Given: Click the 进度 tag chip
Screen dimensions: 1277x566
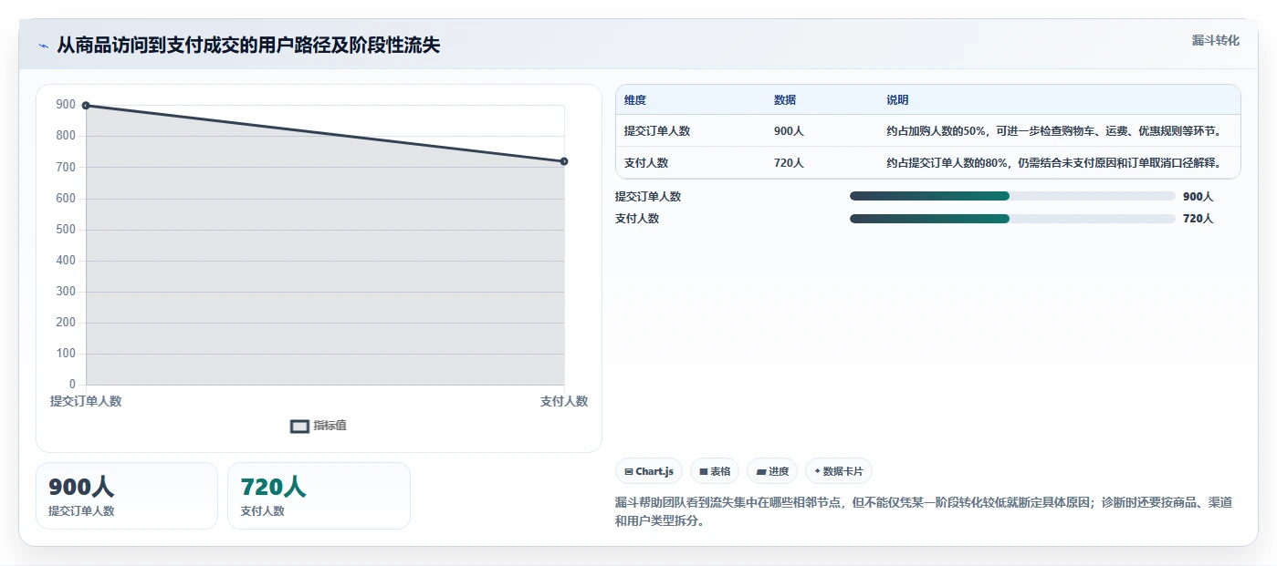Looking at the screenshot, I should point(772,471).
